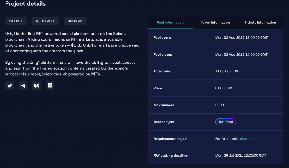Click the 0.06 USDC price value
Viewport: 289px width, 168px height.
[x=224, y=88]
